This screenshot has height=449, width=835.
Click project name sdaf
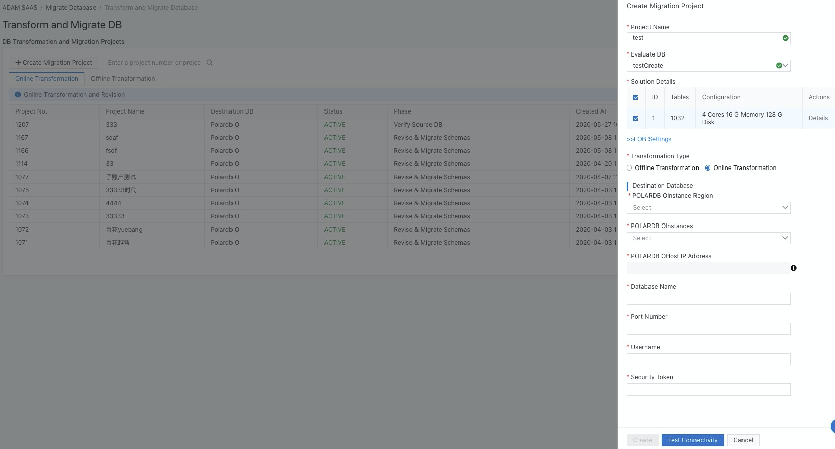tap(112, 138)
